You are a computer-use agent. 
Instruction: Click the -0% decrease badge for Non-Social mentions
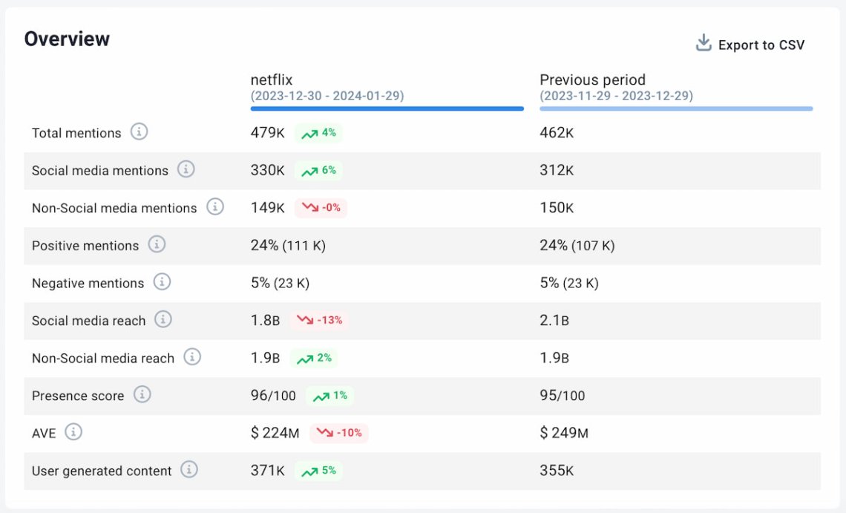point(321,208)
